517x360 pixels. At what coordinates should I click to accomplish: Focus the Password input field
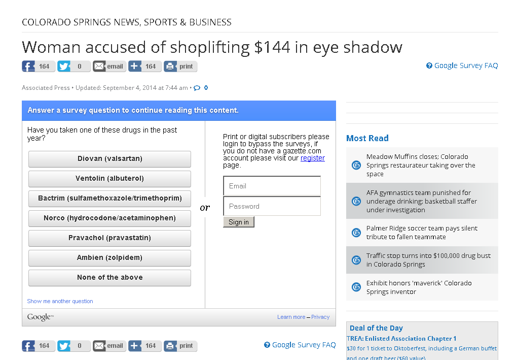[x=272, y=206]
